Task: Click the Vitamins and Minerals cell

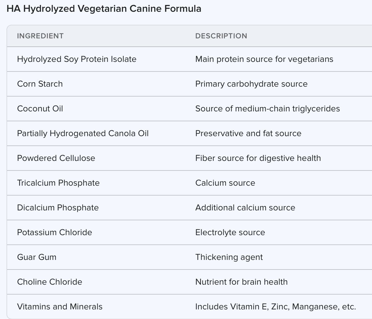Action: pos(60,307)
